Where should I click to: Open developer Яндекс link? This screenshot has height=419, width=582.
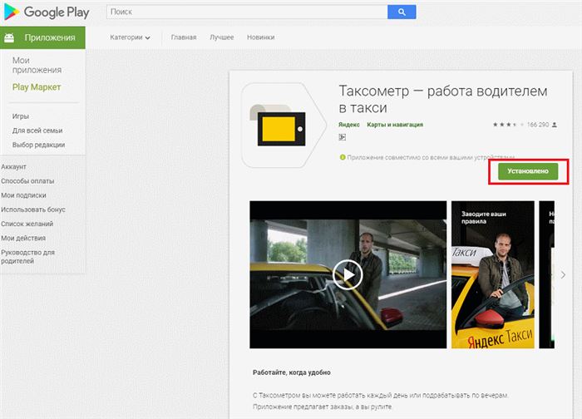349,125
